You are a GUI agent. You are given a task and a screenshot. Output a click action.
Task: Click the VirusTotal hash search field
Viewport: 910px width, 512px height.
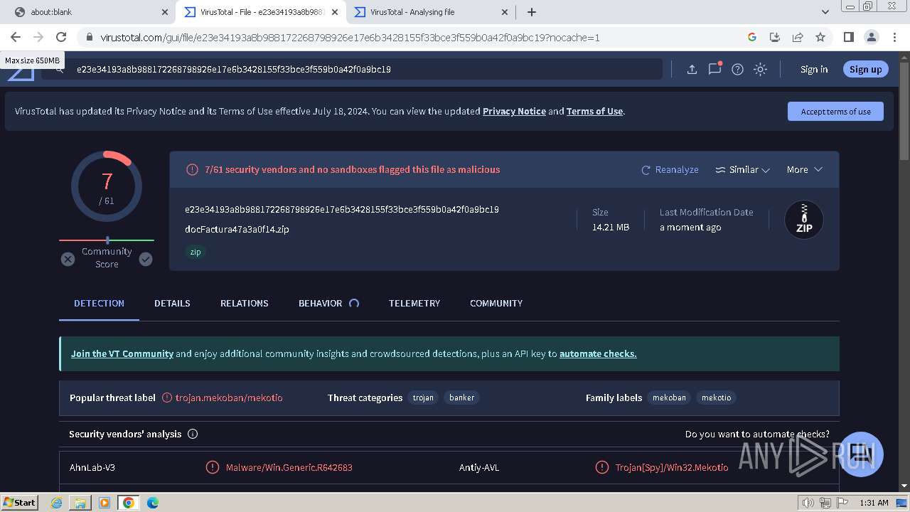tap(352, 69)
